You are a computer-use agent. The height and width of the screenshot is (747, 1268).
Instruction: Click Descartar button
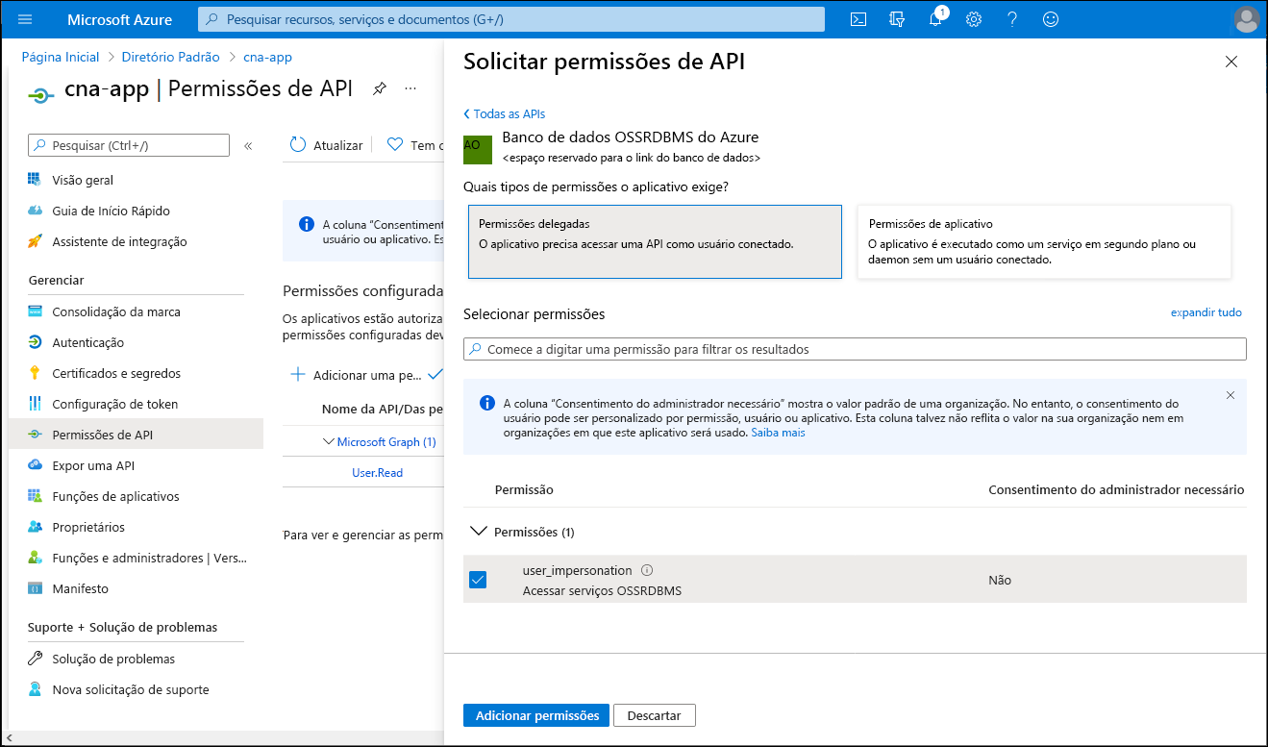coord(654,715)
